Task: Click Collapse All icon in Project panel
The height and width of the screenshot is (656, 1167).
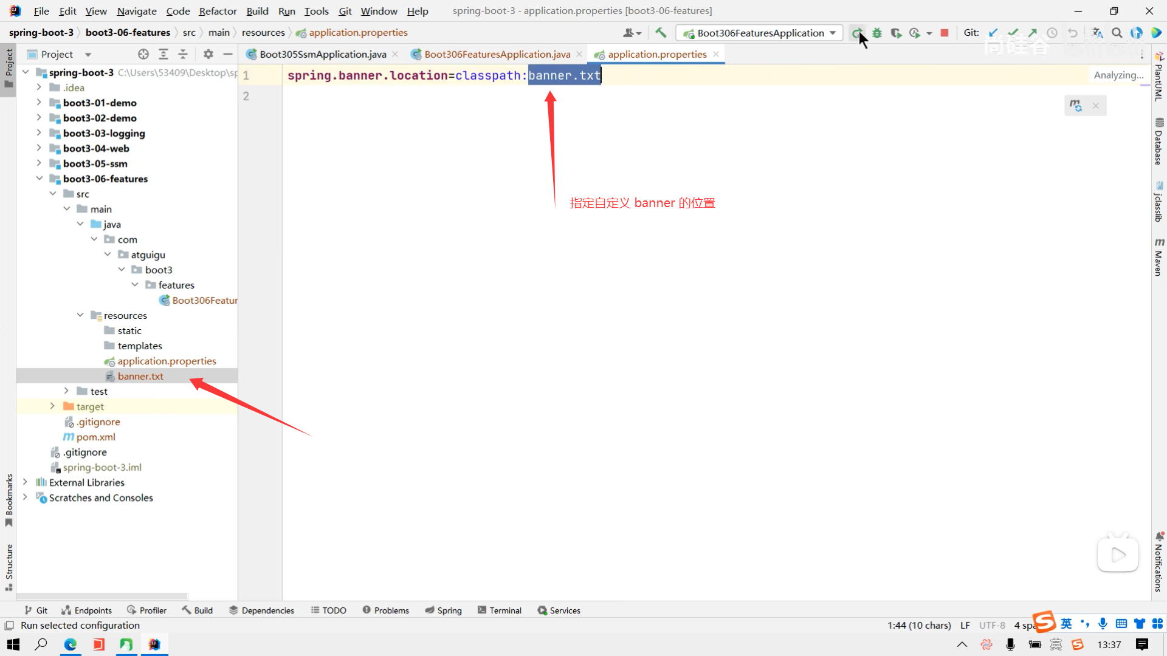Action: pos(183,54)
